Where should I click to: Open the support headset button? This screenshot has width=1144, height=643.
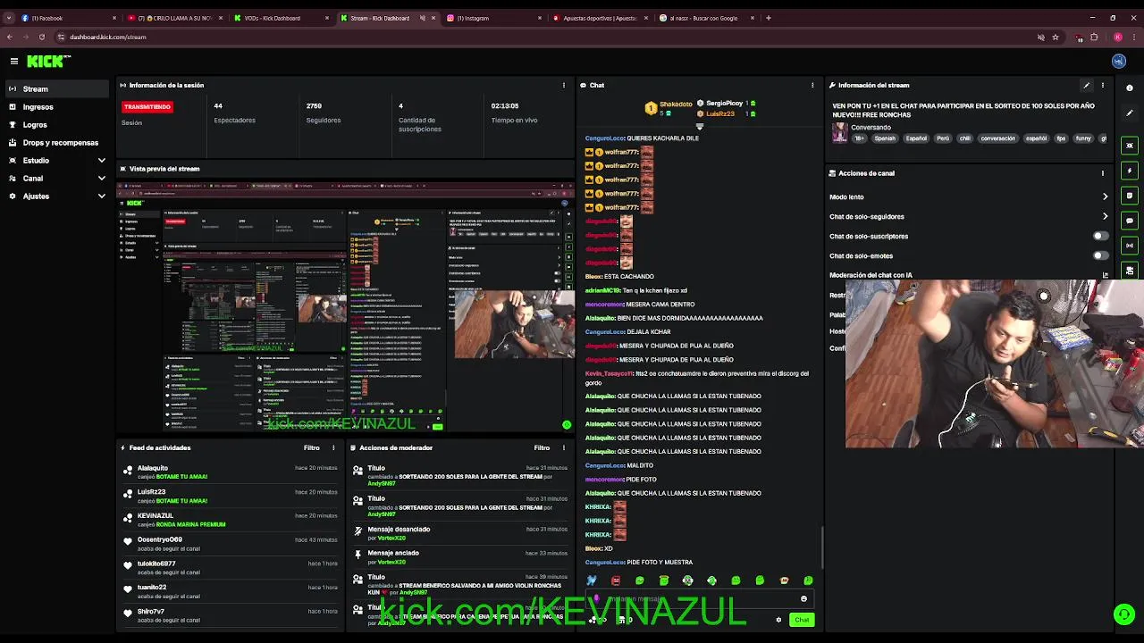(x=1124, y=614)
